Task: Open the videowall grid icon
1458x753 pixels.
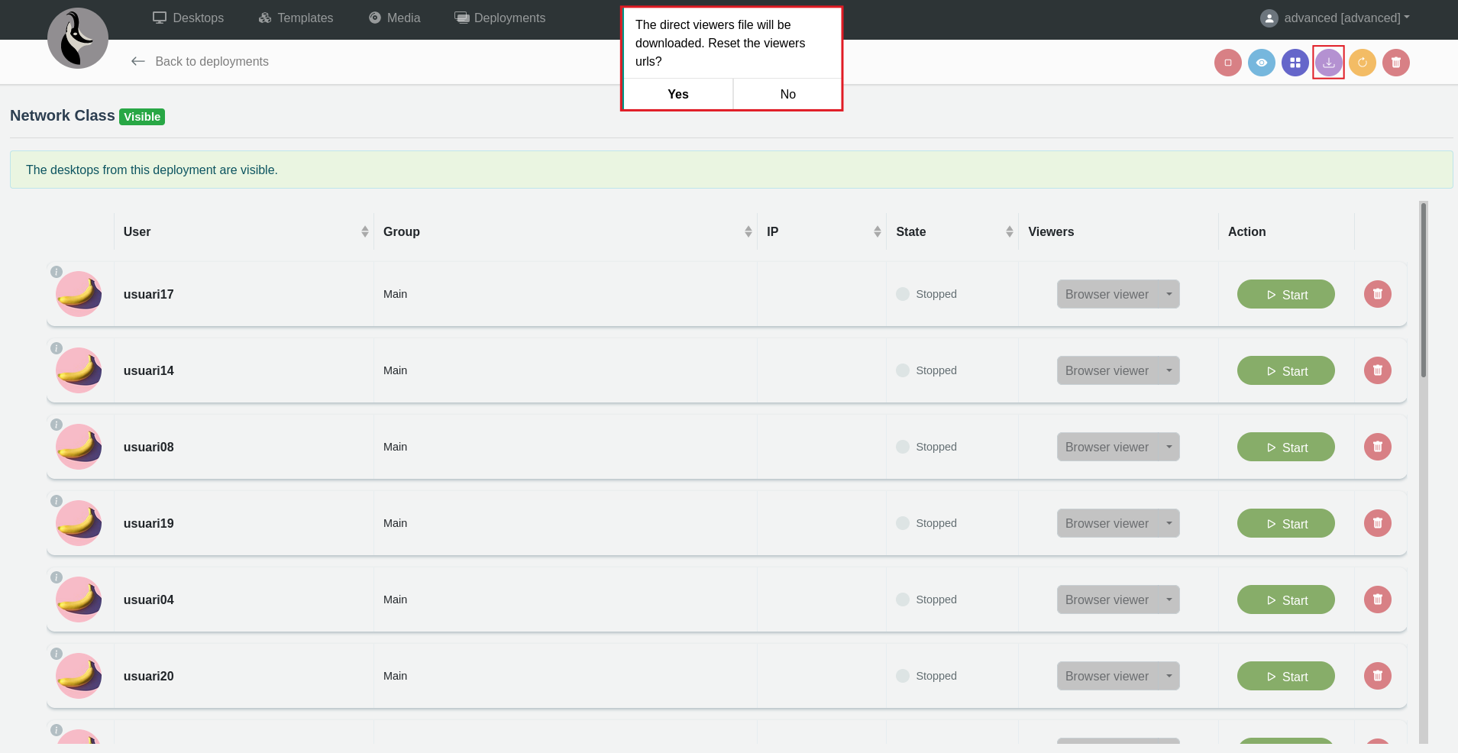Action: tap(1295, 63)
